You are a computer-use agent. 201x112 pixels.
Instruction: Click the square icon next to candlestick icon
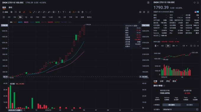tap(16, 12)
